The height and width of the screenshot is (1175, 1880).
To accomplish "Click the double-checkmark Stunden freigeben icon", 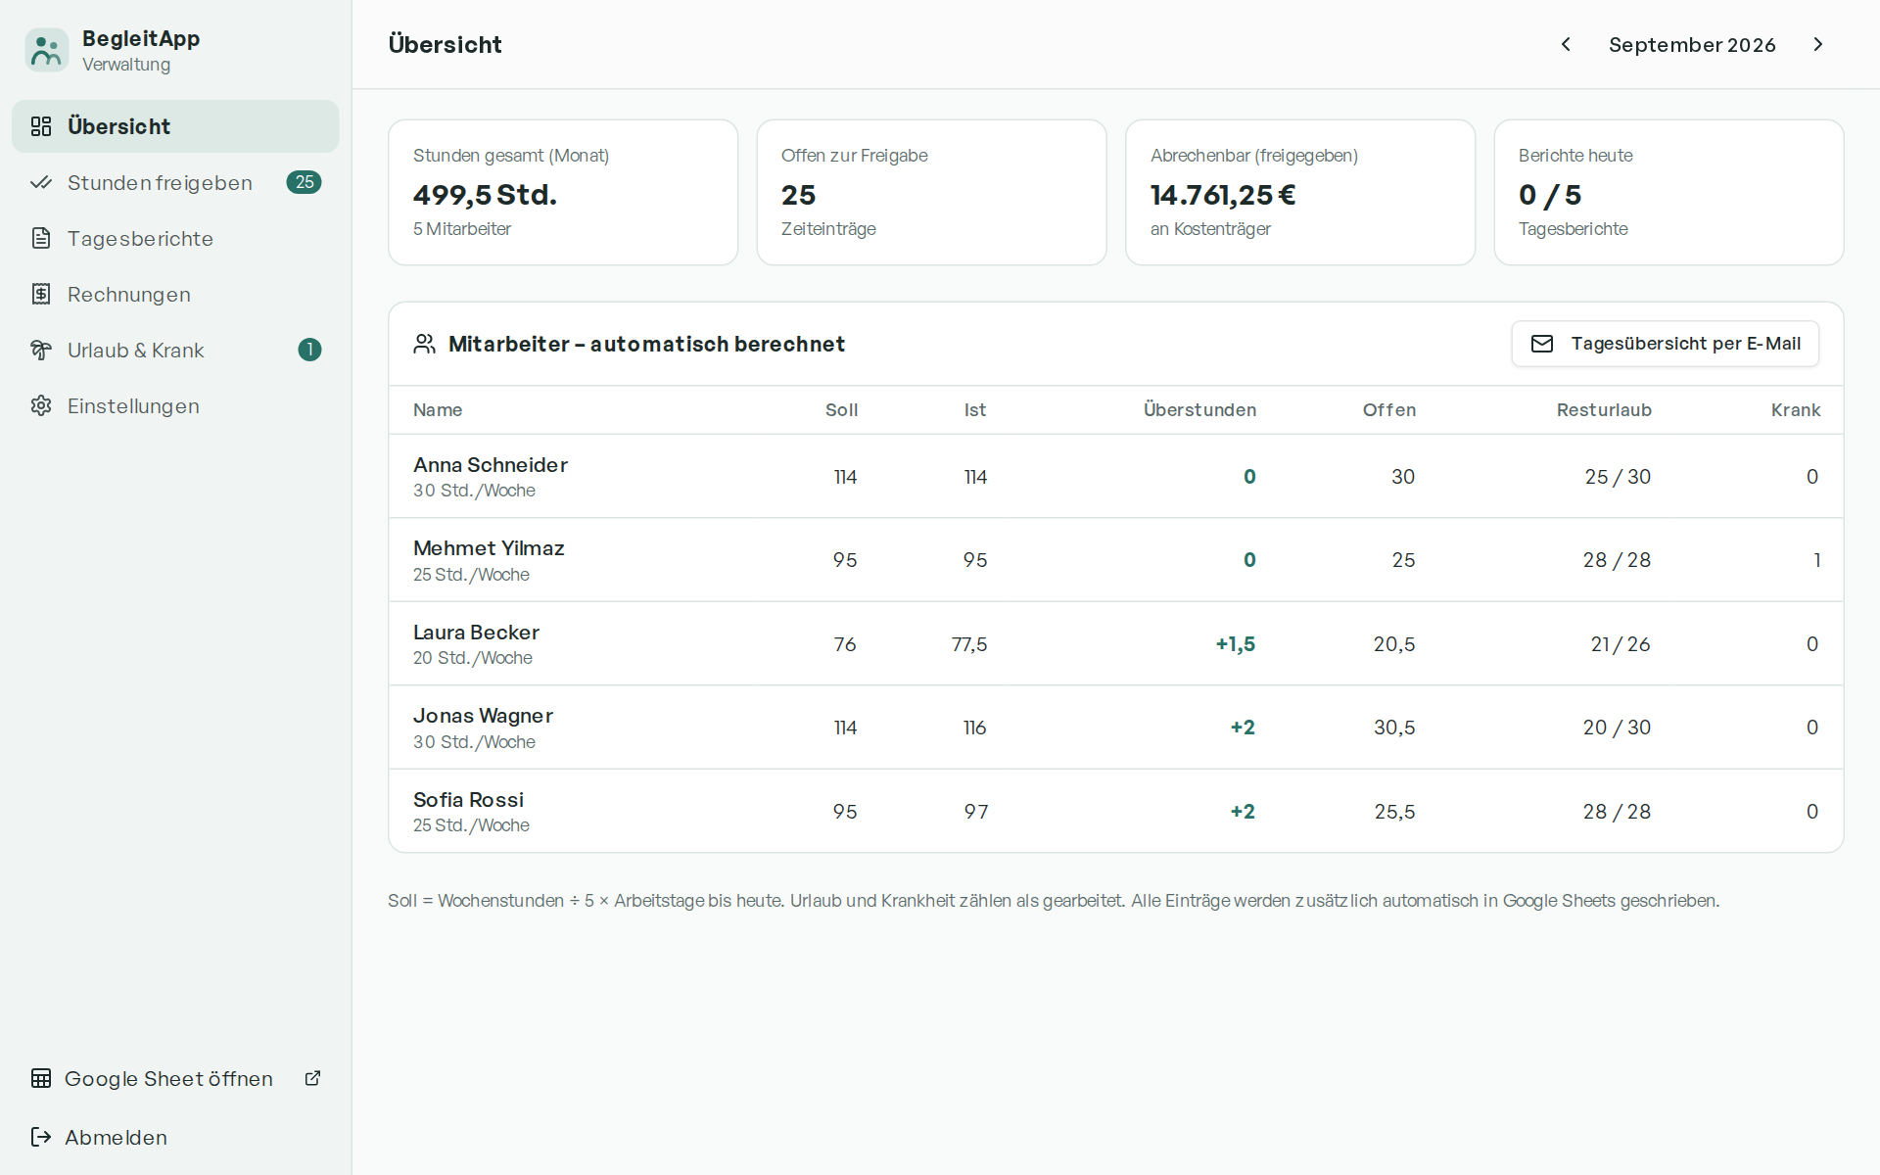I will (x=41, y=182).
